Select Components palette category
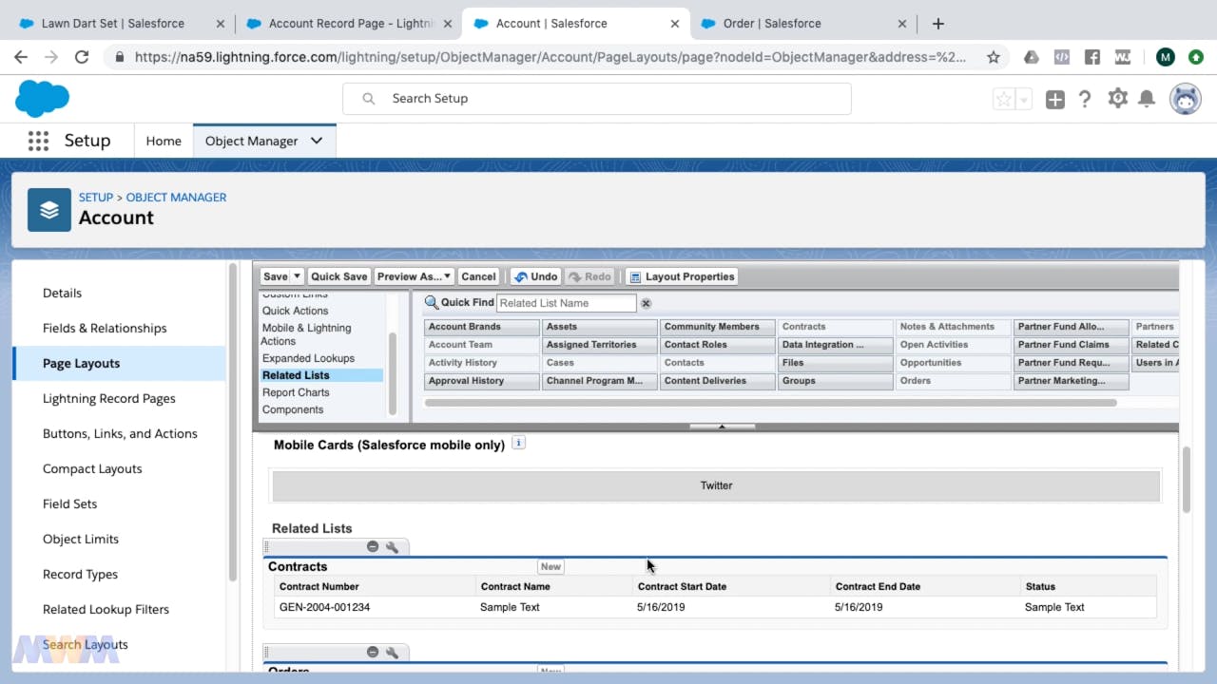Viewport: 1217px width, 684px height. point(293,409)
